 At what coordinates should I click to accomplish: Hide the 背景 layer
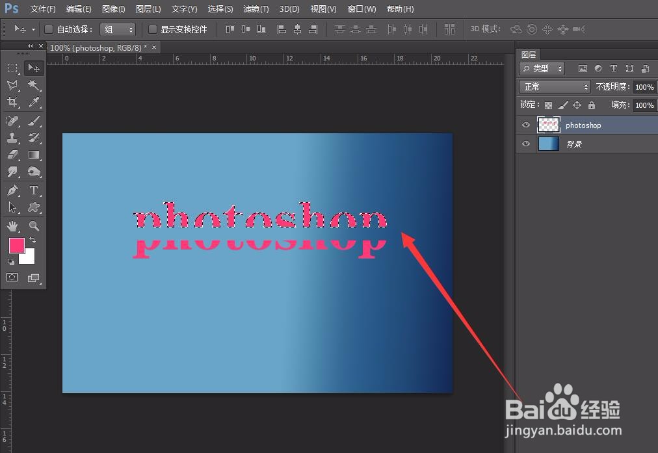526,144
